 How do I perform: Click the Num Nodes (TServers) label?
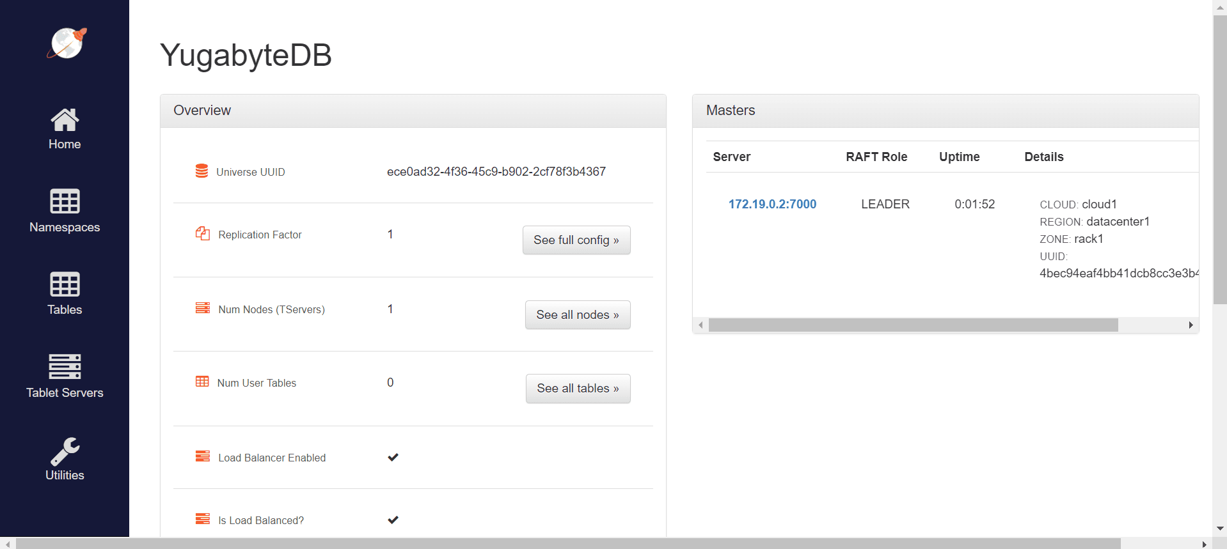click(271, 309)
